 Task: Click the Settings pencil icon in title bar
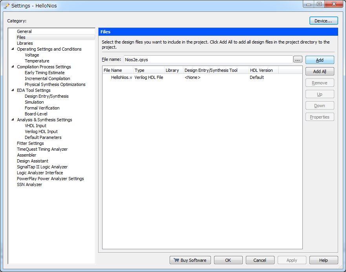pyautogui.click(x=7, y=6)
